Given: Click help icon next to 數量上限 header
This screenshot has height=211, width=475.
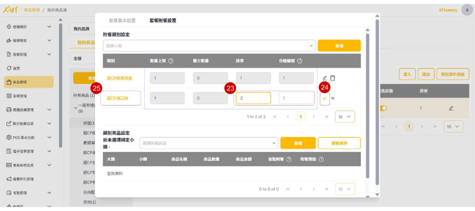Looking at the screenshot, I should click(x=171, y=61).
